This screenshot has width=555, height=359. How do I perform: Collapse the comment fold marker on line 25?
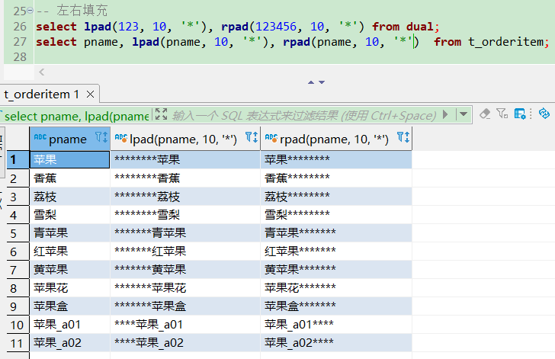(30, 10)
